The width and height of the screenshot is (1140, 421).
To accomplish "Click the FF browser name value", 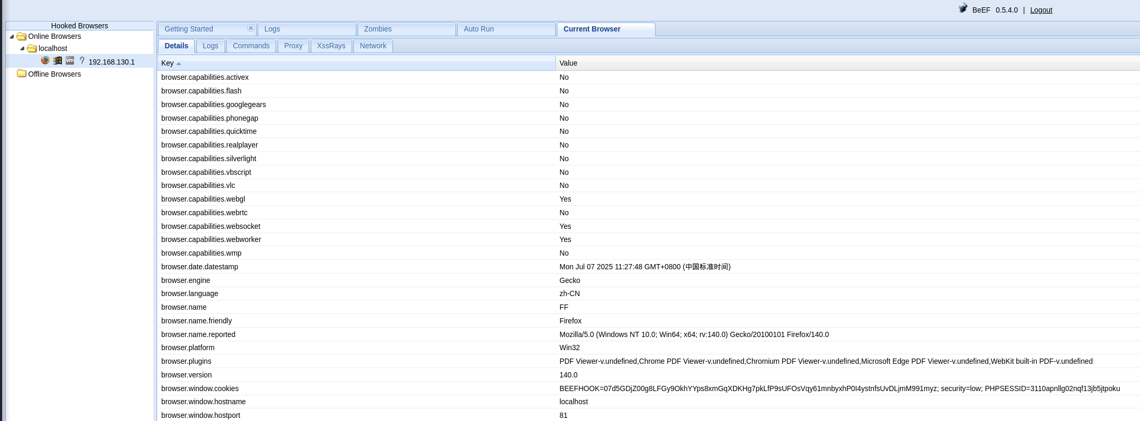I will [x=564, y=307].
